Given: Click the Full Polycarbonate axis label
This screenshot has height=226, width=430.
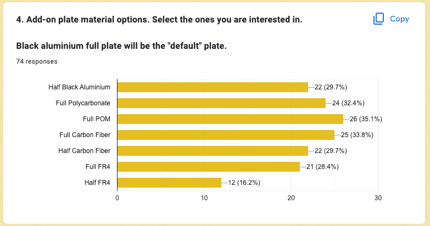Looking at the screenshot, I should [83, 103].
